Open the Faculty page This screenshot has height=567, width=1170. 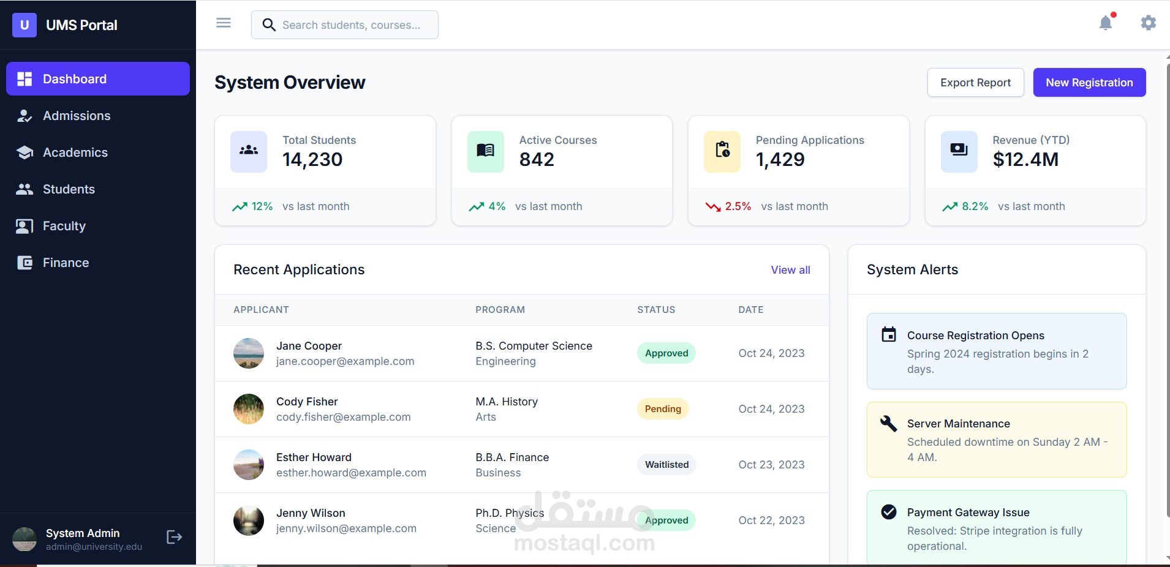click(x=98, y=226)
